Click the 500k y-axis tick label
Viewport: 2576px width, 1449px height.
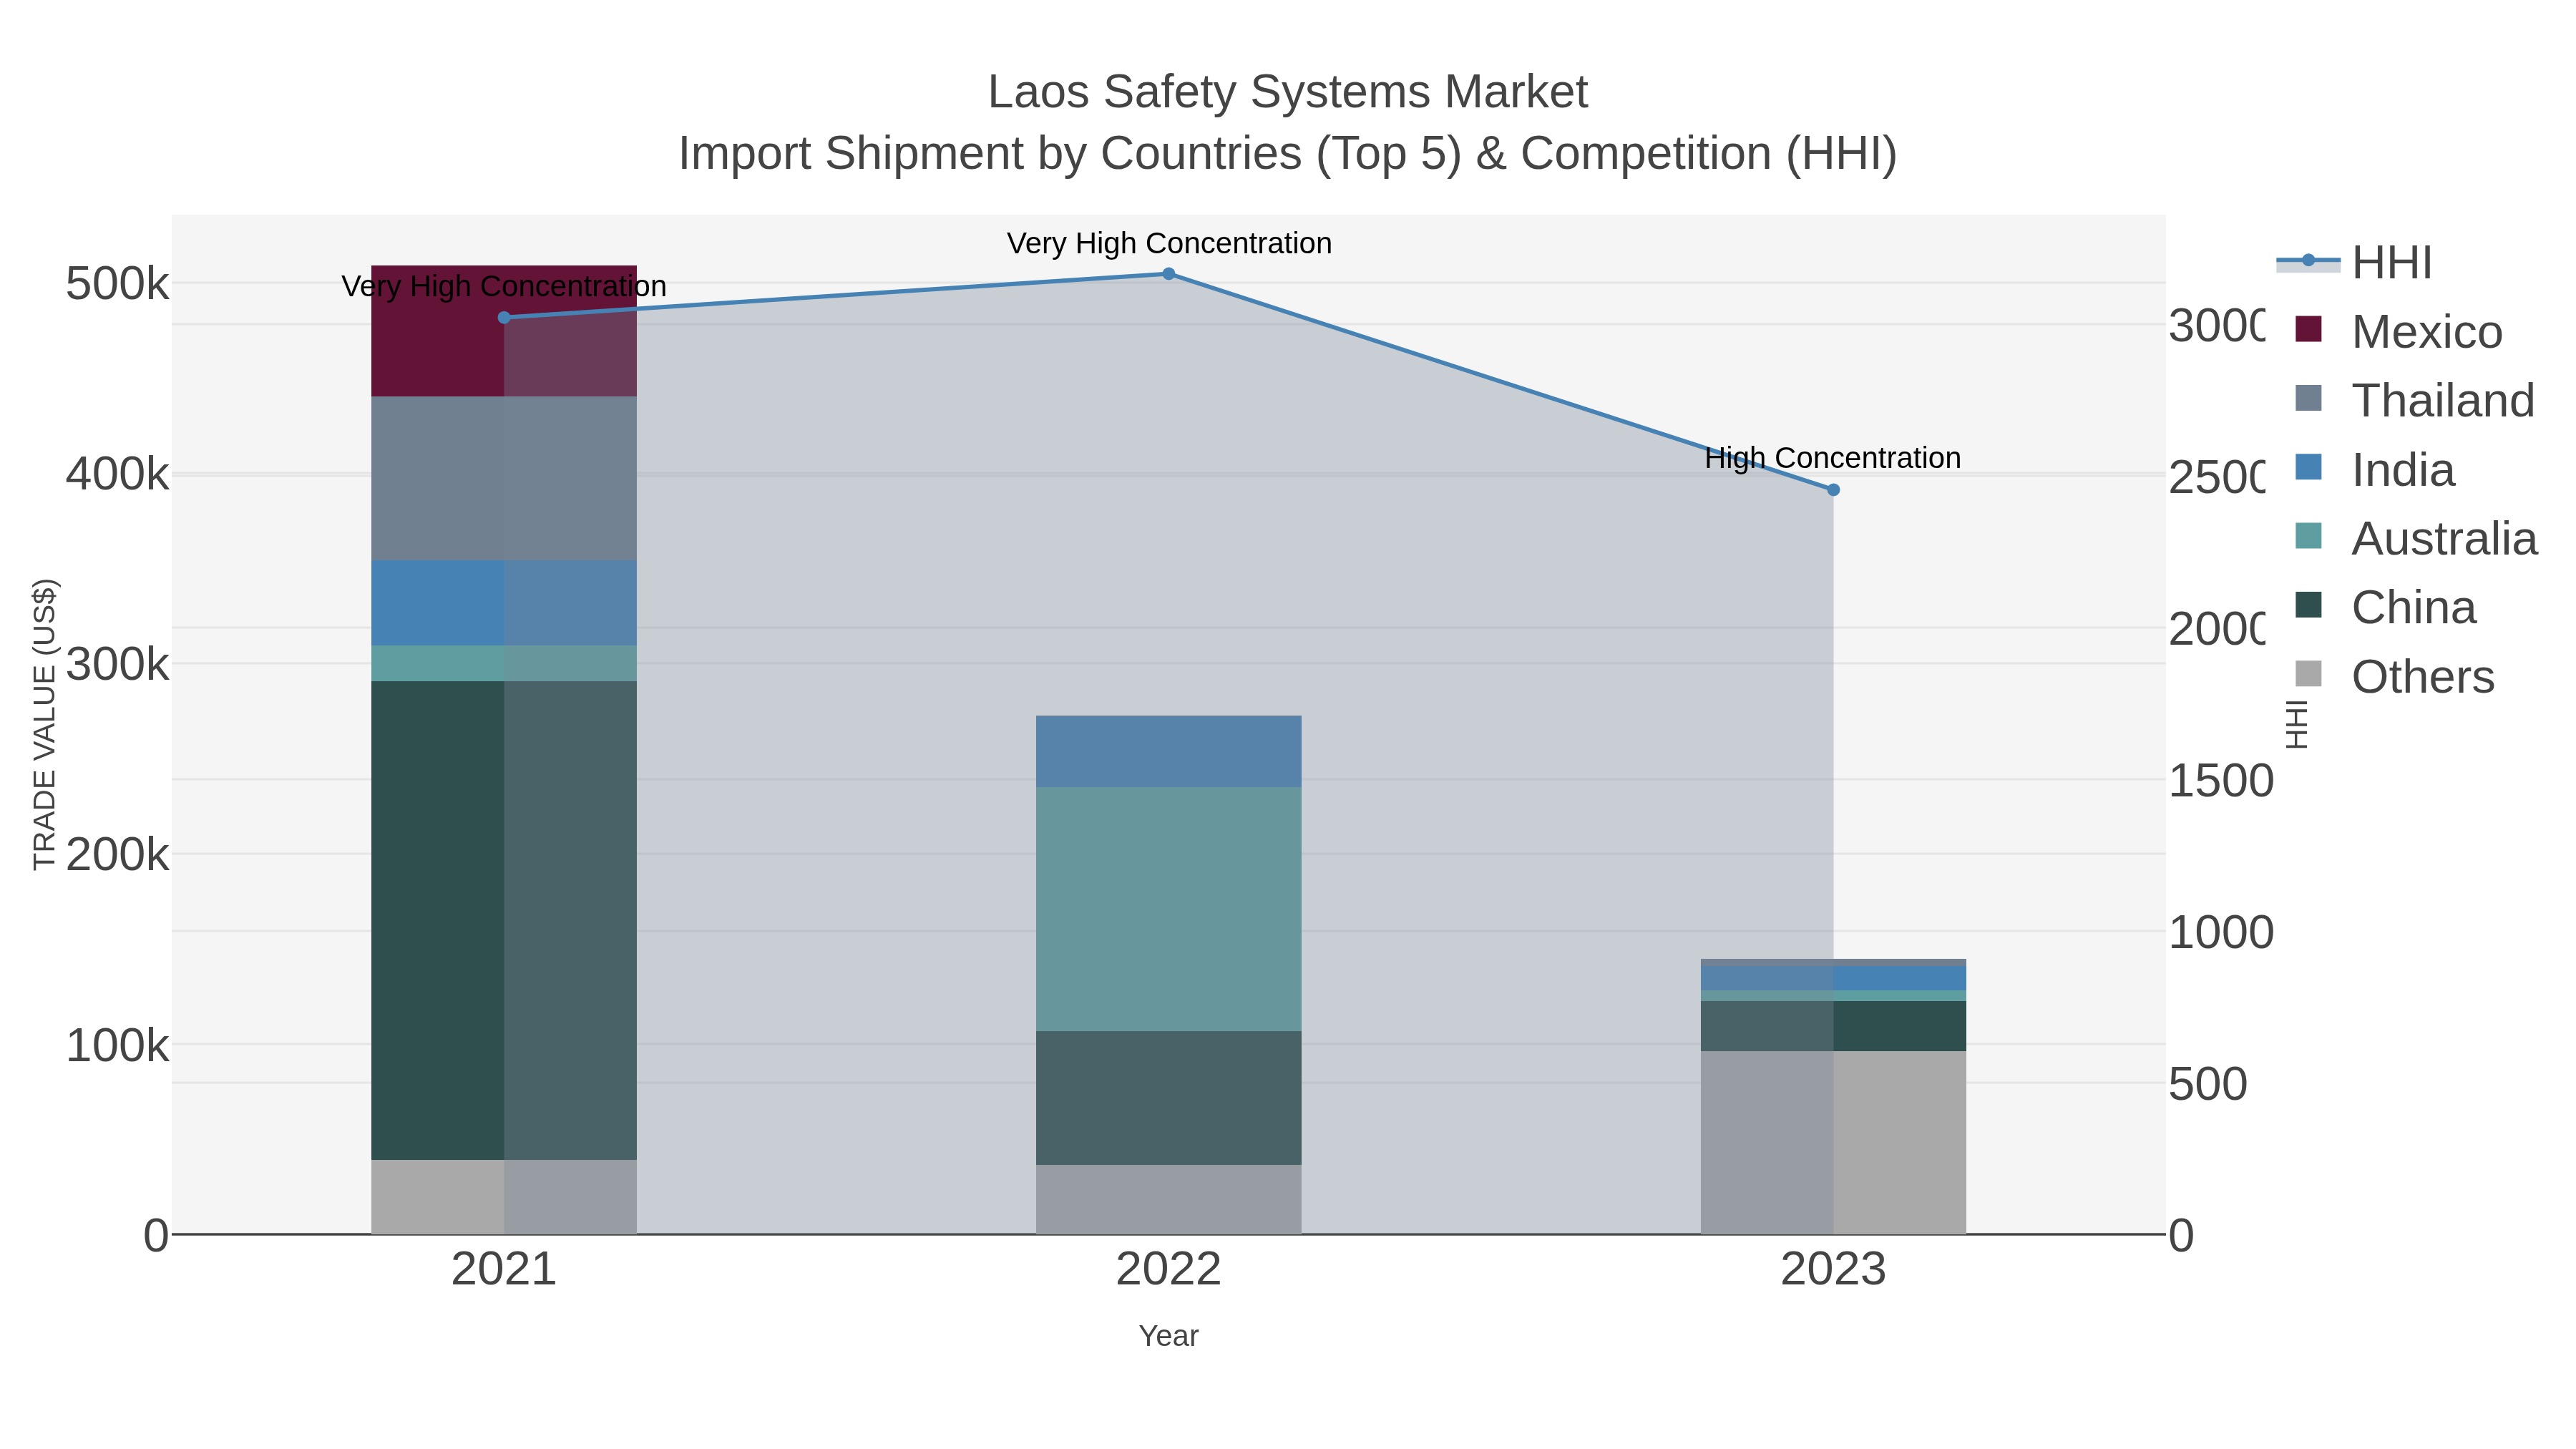tap(117, 284)
